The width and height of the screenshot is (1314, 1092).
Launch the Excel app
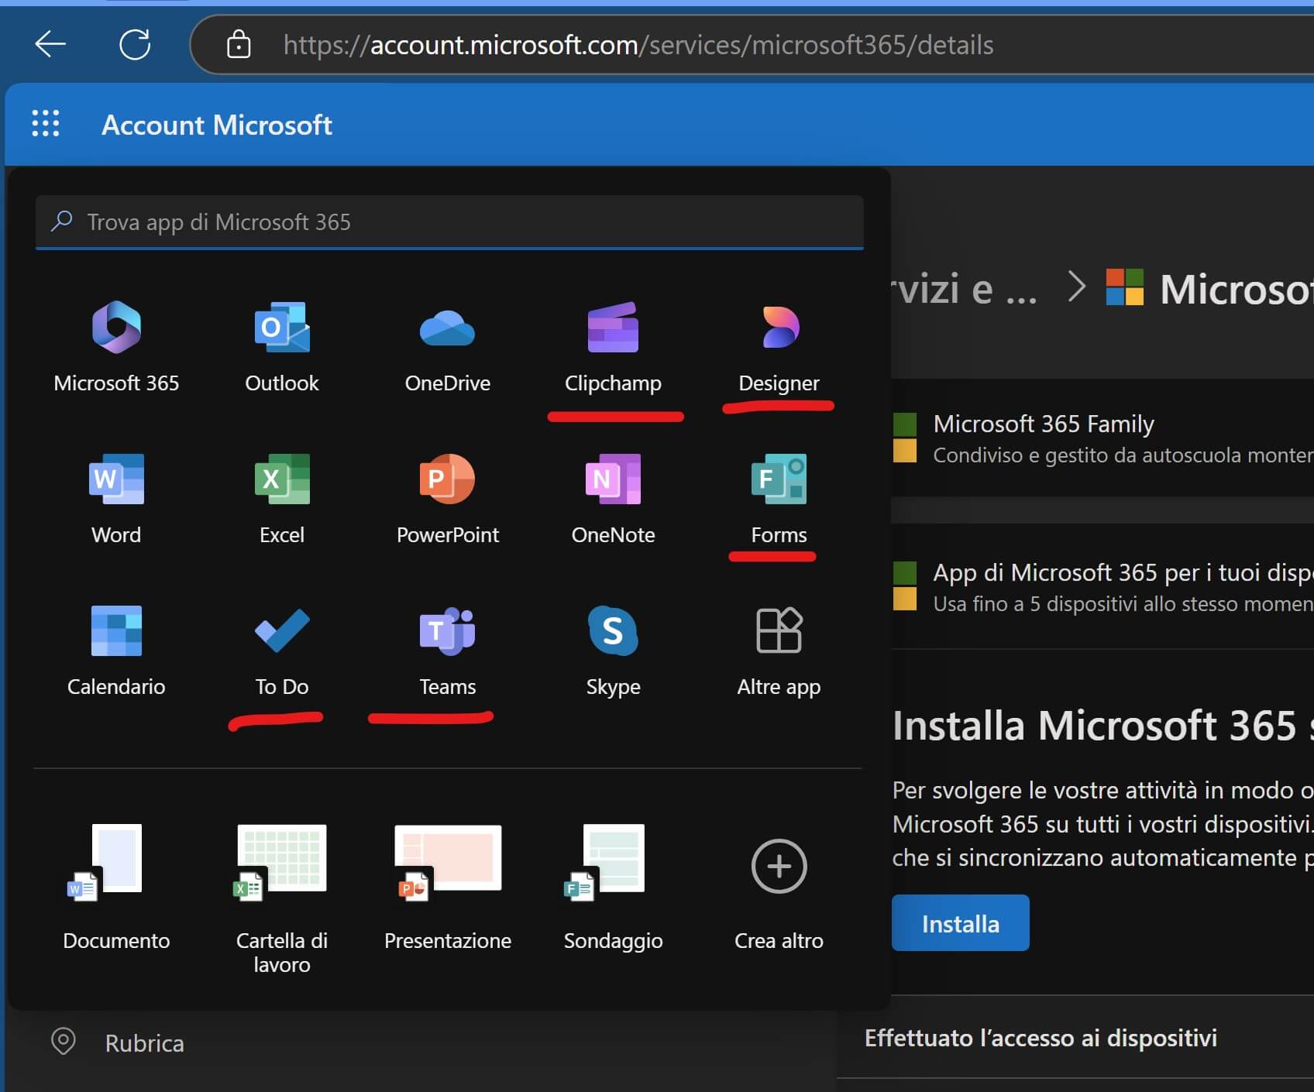coord(281,479)
